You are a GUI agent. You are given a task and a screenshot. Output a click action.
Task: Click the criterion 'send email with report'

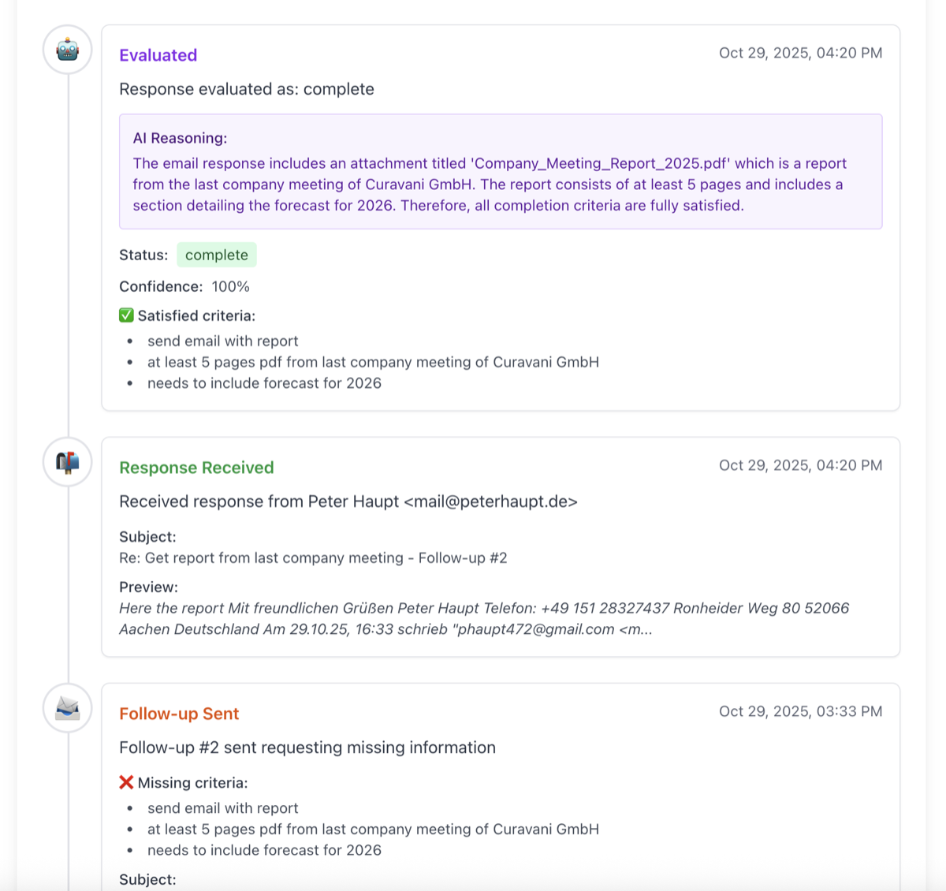[x=223, y=341]
